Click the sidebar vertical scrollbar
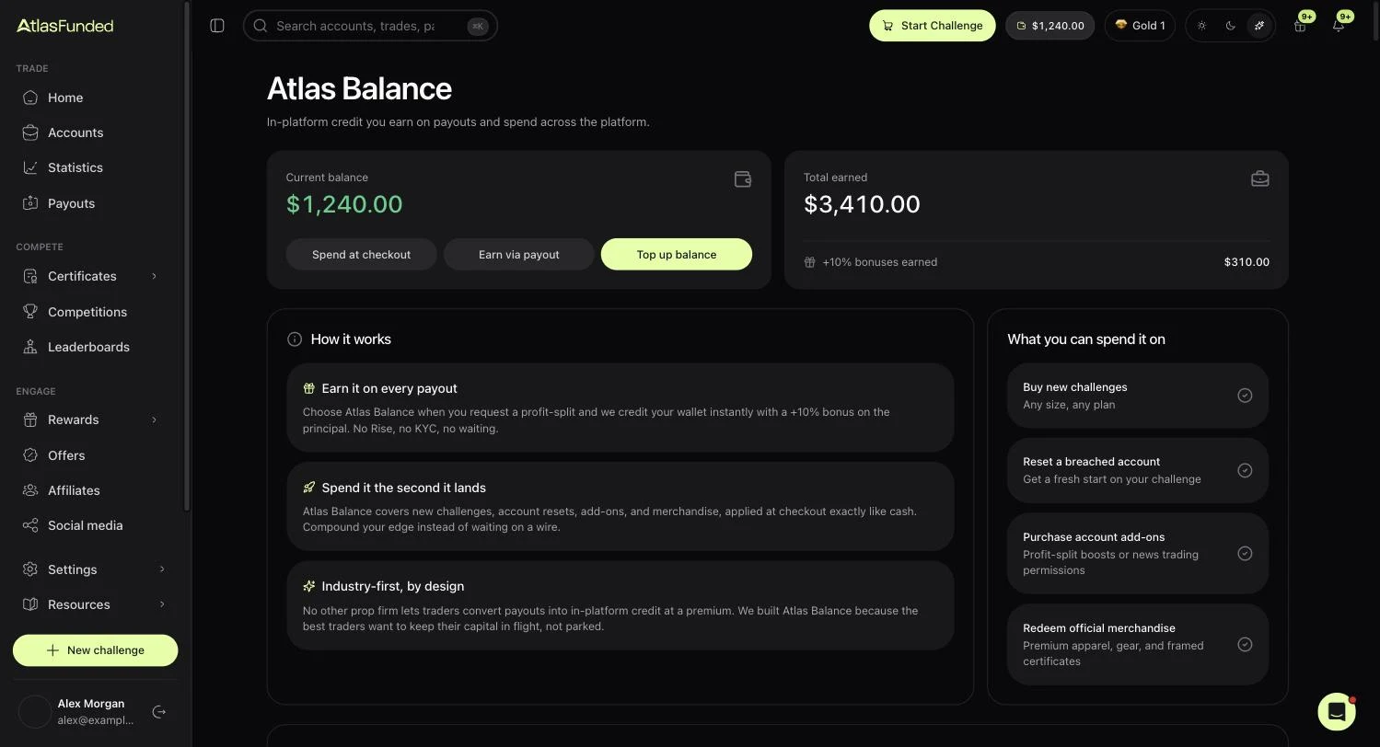The height and width of the screenshot is (747, 1380). tap(187, 256)
